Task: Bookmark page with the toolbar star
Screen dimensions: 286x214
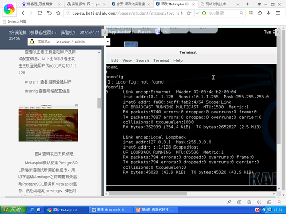Action: (x=58, y=13)
